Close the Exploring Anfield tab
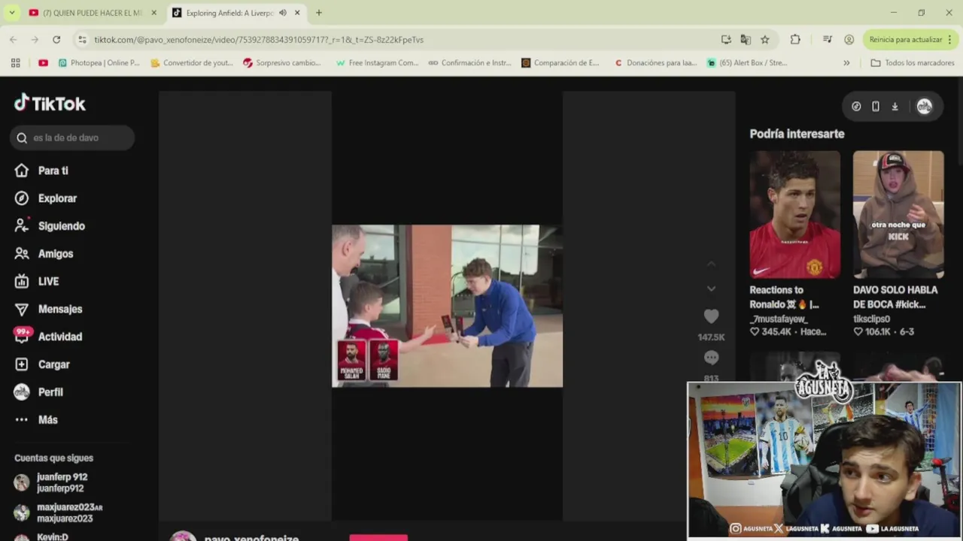The width and height of the screenshot is (963, 541). coord(297,13)
